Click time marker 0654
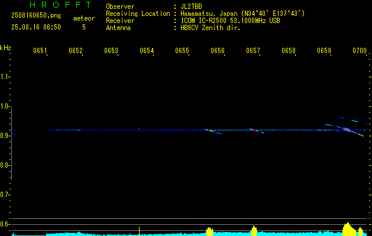The image size is (372, 236). pos(147,51)
